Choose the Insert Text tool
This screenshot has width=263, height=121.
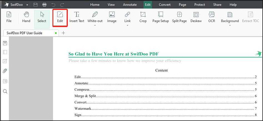(77, 17)
